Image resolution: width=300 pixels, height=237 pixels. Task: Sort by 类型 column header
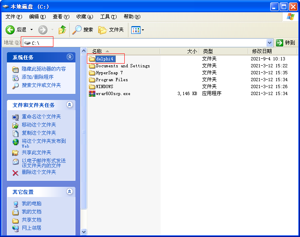click(224, 51)
